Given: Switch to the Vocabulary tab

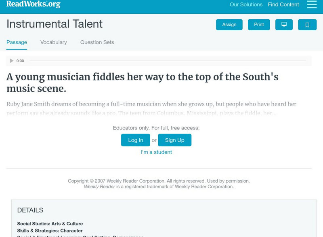Looking at the screenshot, I should pyautogui.click(x=54, y=42).
